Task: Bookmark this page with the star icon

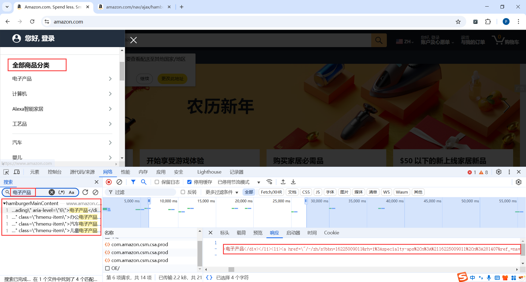Action: pyautogui.click(x=458, y=22)
